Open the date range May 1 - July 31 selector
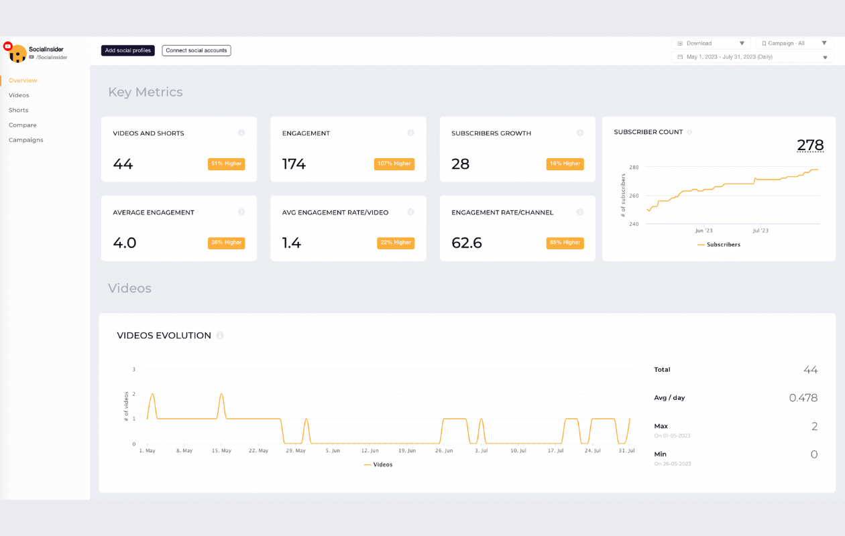This screenshot has width=845, height=536. [752, 57]
